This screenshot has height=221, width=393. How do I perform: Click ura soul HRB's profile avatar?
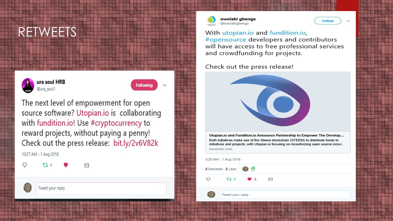tap(28, 85)
